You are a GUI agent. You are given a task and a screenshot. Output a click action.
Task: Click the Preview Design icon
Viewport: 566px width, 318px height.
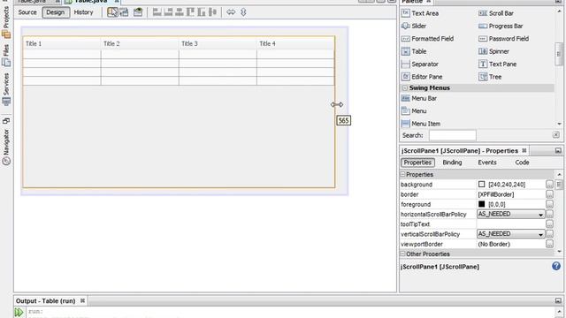138,12
